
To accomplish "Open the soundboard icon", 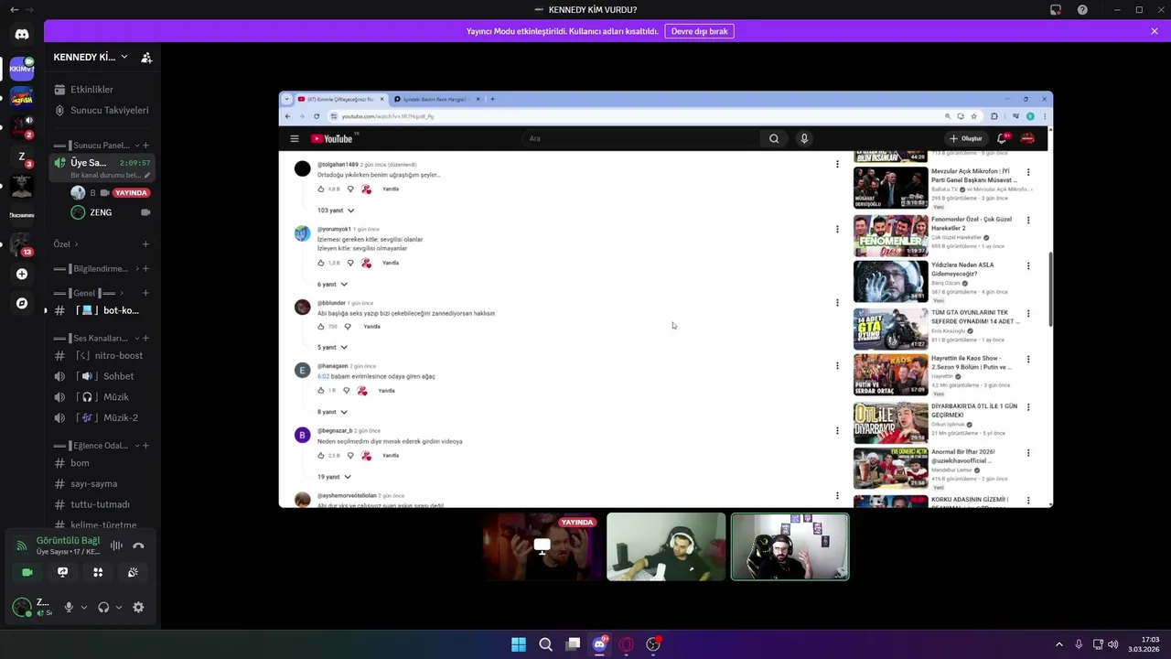I will click(133, 572).
